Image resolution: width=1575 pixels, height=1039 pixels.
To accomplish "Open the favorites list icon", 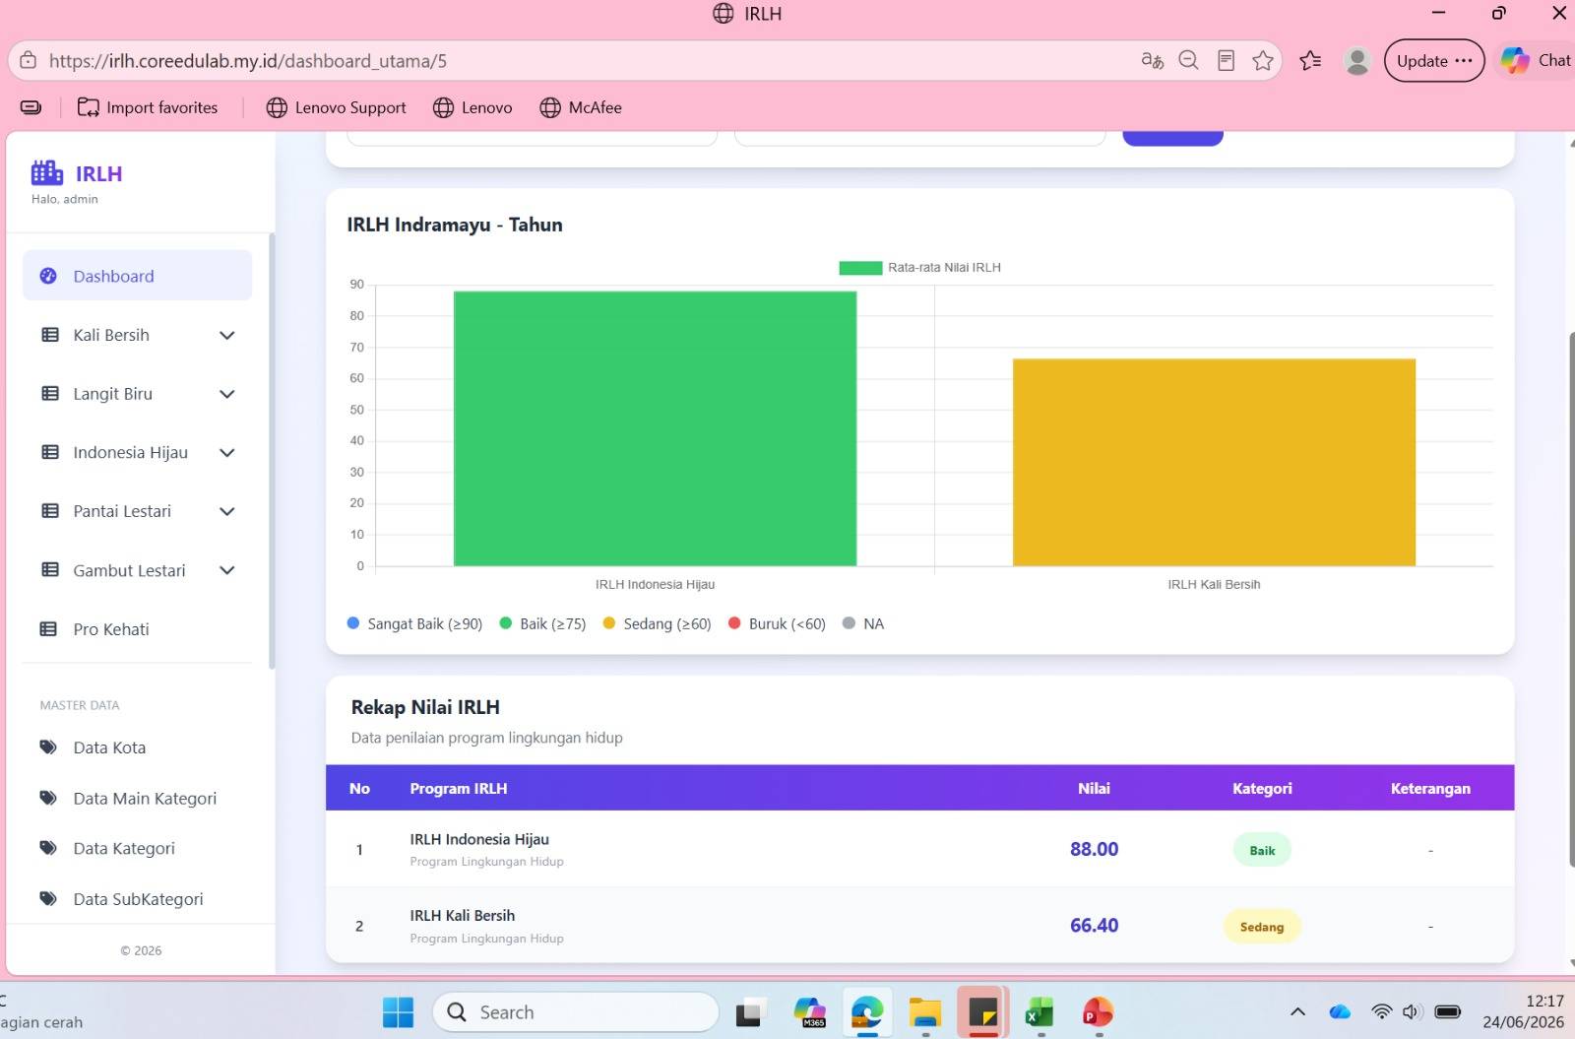I will tap(1310, 60).
